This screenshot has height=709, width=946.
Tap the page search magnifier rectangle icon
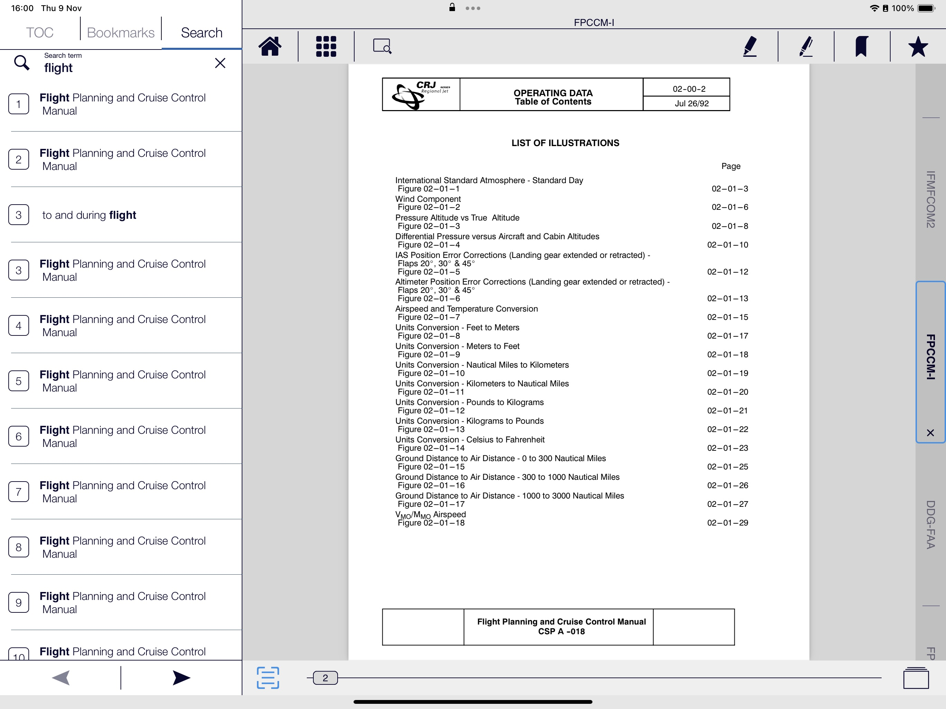click(x=382, y=46)
